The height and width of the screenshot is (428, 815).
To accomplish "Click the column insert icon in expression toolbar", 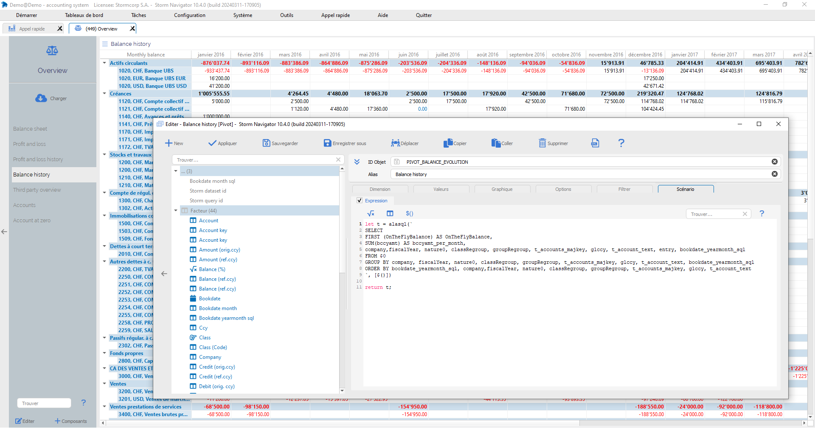I will pyautogui.click(x=390, y=213).
